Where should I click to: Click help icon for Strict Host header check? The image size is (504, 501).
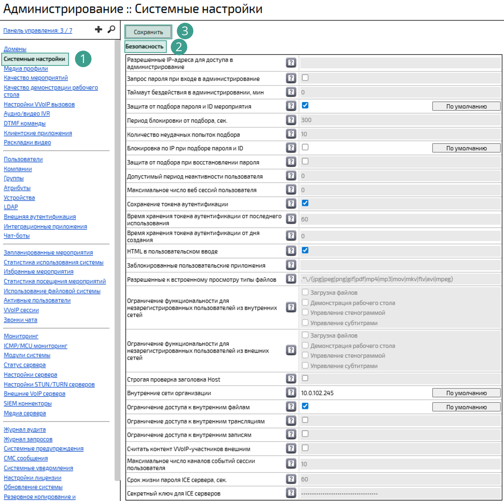291,378
